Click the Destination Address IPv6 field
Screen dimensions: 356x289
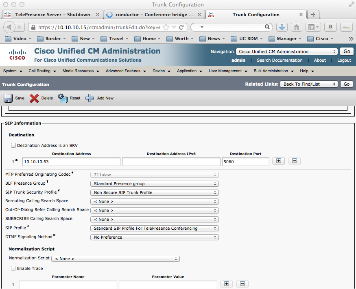171,162
